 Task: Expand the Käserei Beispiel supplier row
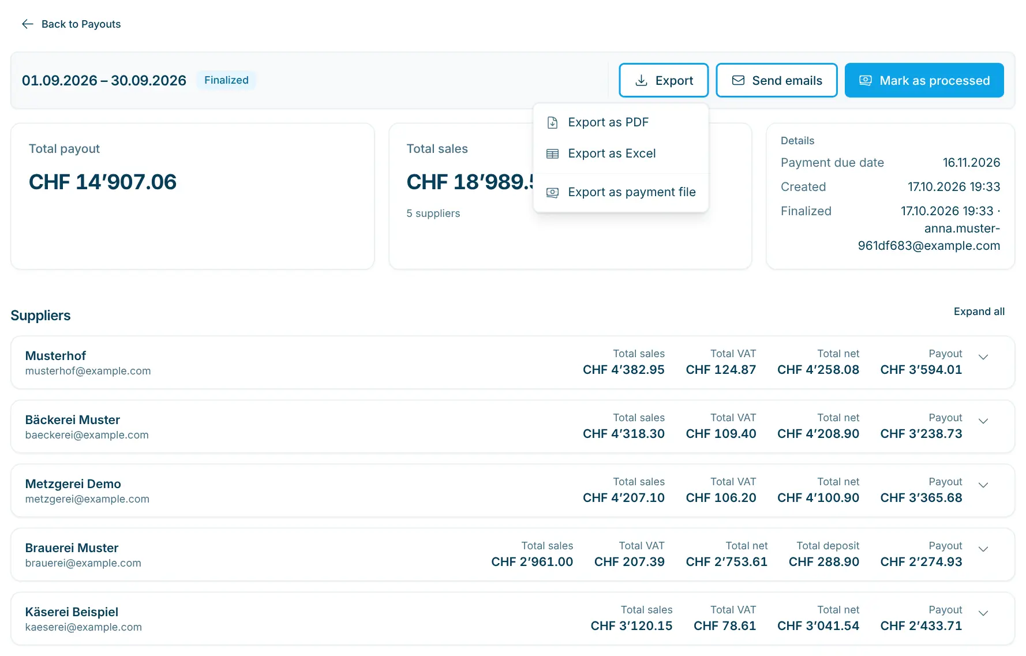click(x=983, y=613)
